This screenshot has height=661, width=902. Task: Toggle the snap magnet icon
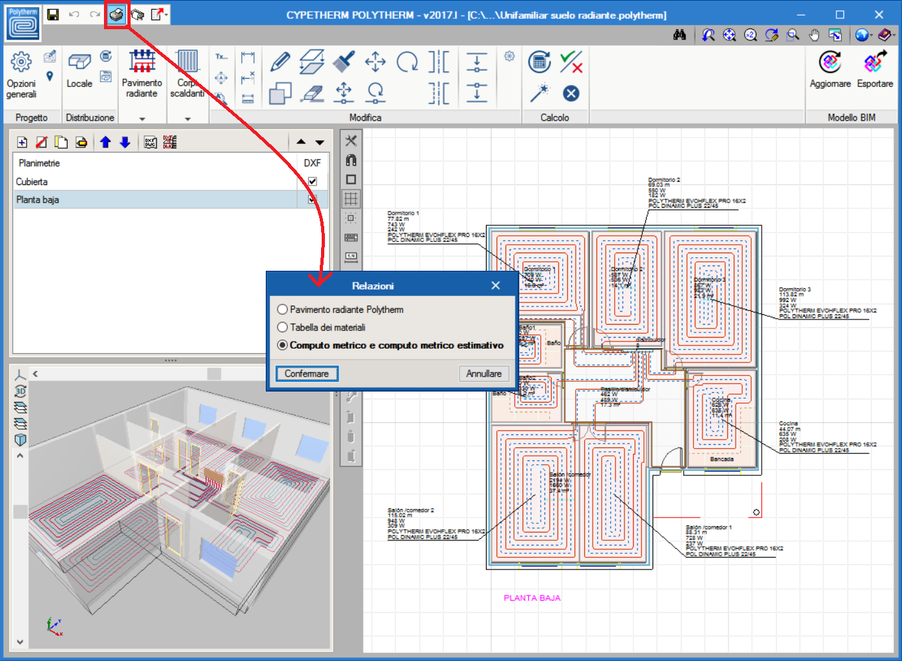[351, 160]
